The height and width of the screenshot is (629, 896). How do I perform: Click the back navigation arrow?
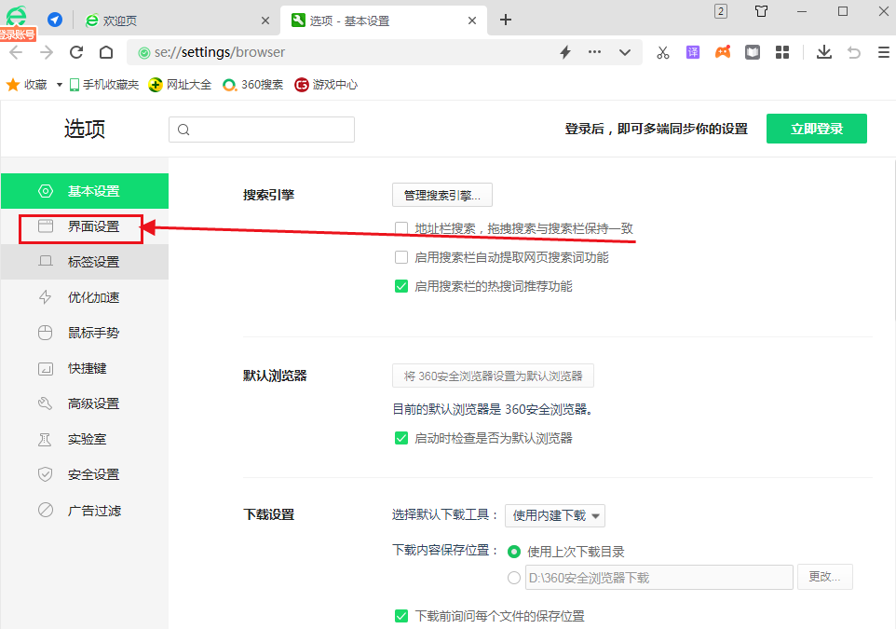click(x=16, y=52)
